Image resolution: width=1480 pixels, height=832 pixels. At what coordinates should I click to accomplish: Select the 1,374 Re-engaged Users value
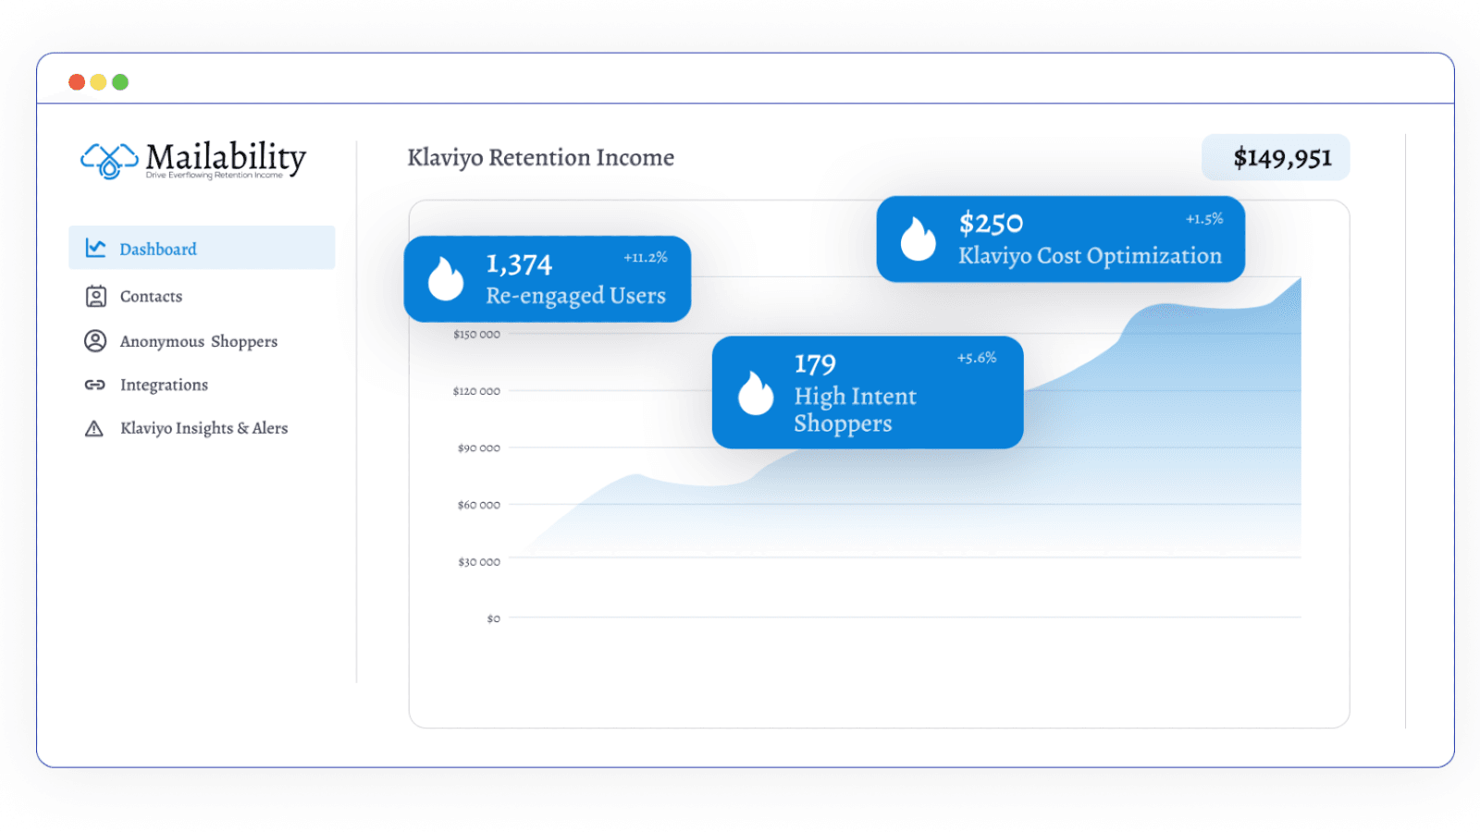point(519,265)
